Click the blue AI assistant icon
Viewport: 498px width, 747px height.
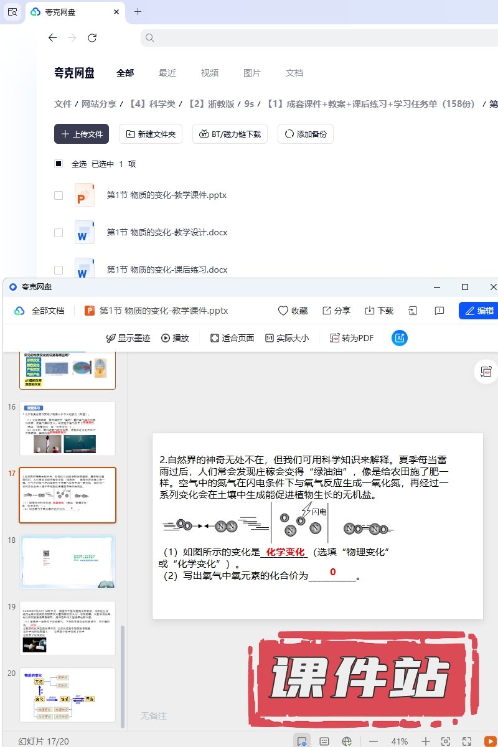[399, 338]
